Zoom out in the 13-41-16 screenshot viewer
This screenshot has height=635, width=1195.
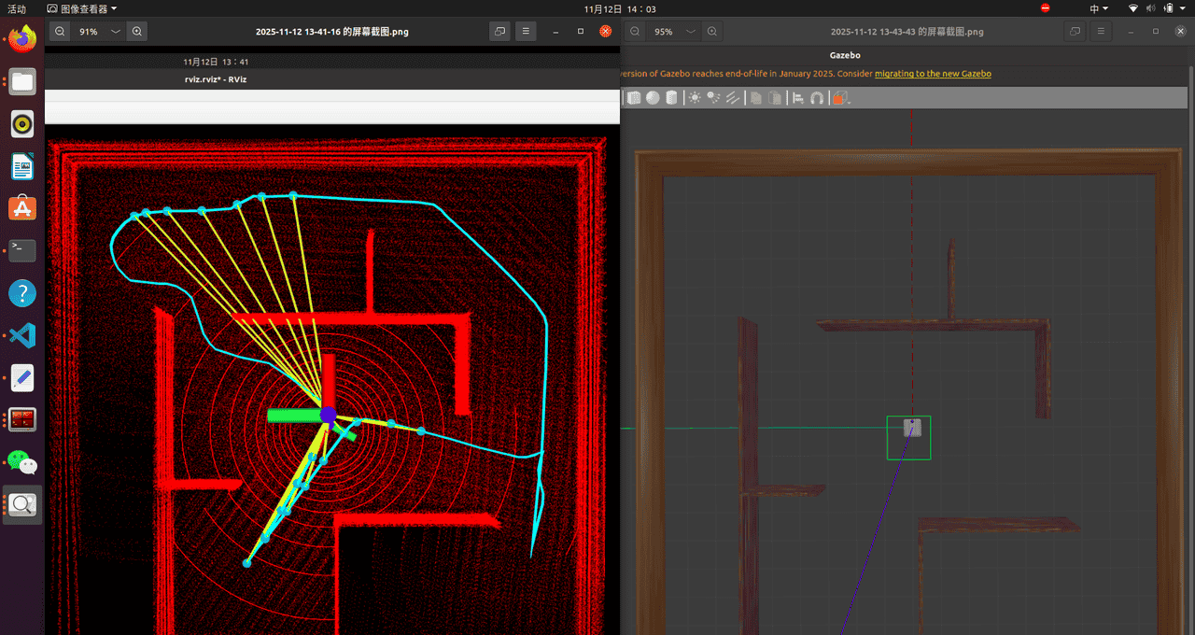point(60,31)
